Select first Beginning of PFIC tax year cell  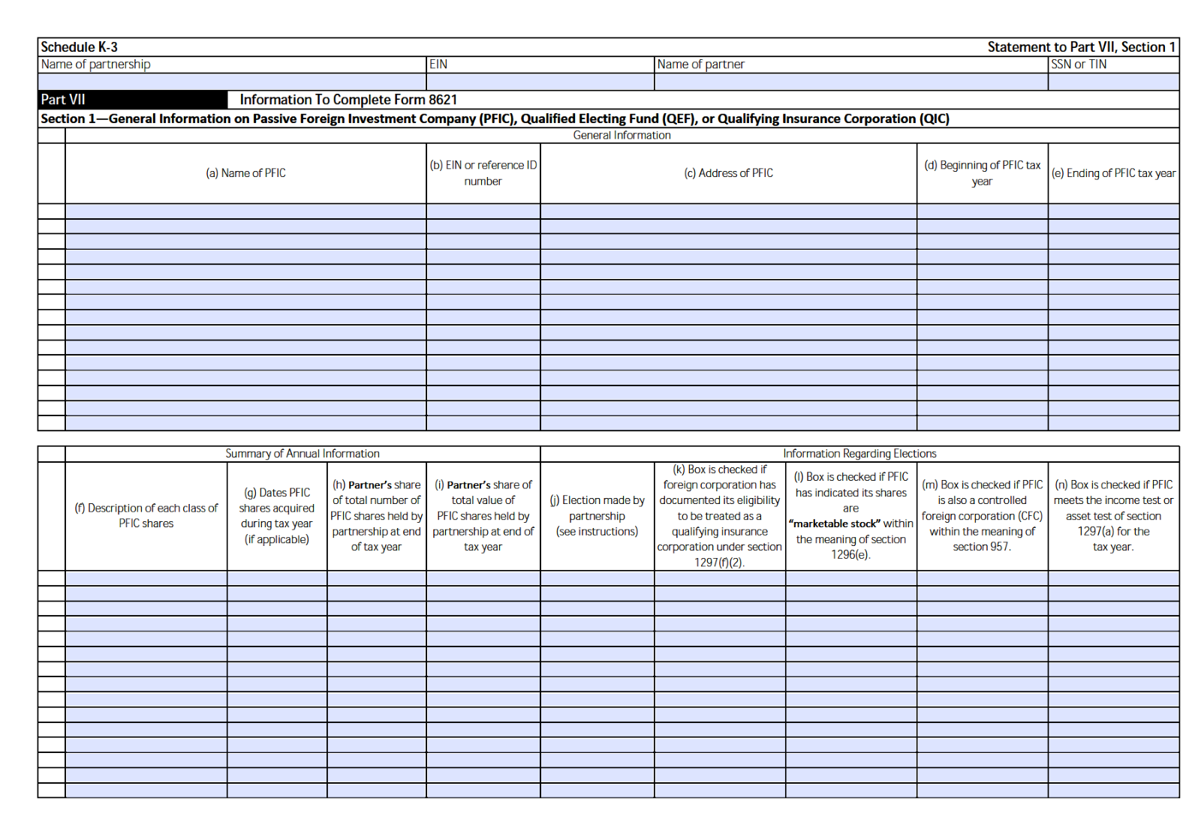[x=982, y=211]
